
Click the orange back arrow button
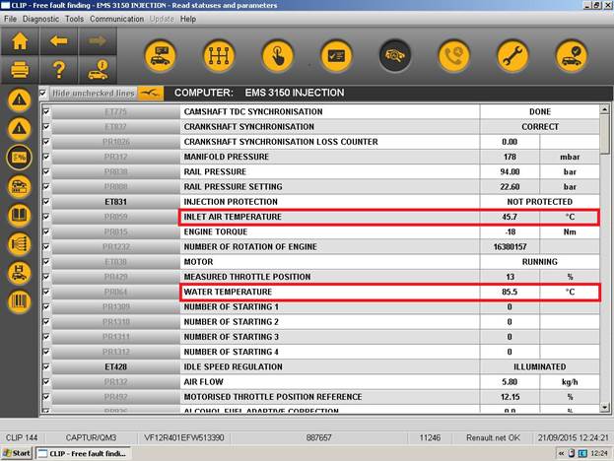[58, 42]
